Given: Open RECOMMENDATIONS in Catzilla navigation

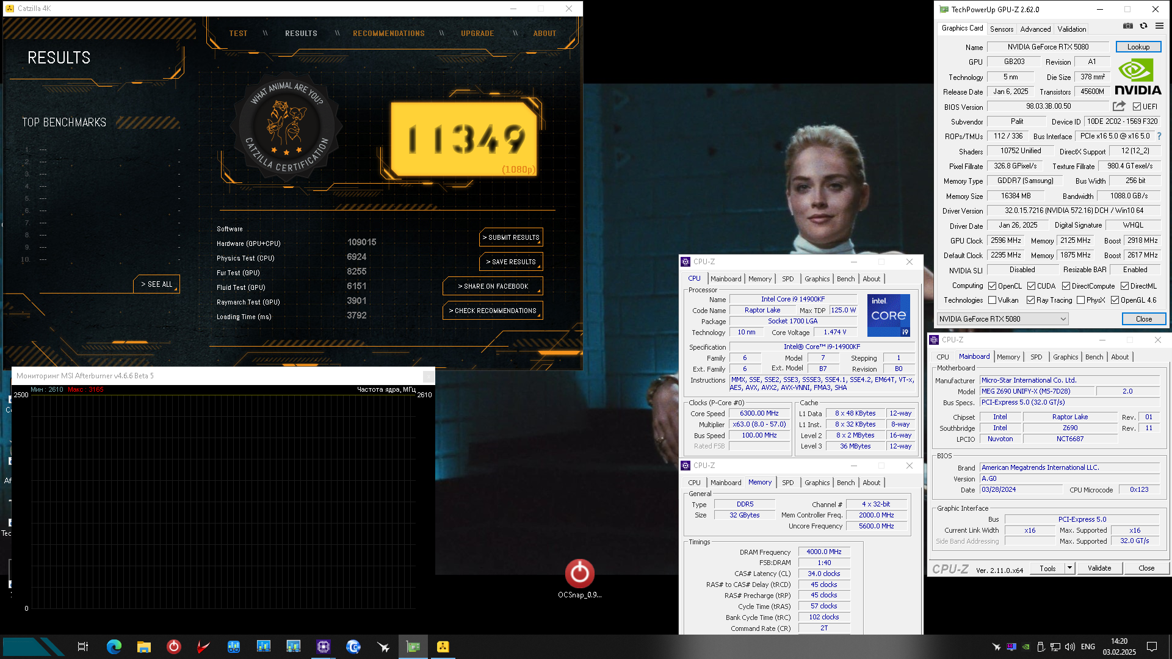Looking at the screenshot, I should coord(389,34).
